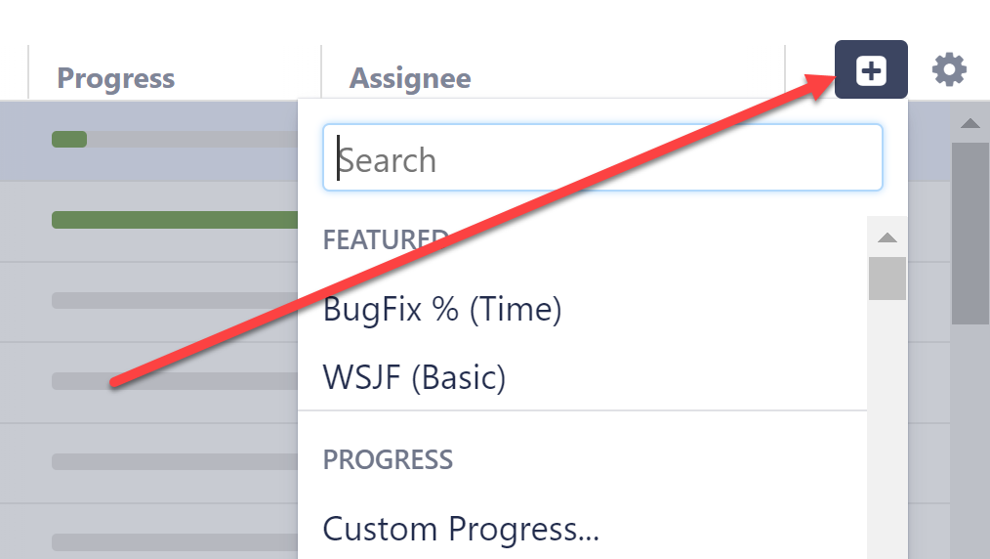990x559 pixels.
Task: Click the dropdown list's scrollbar thumb
Action: click(x=887, y=279)
